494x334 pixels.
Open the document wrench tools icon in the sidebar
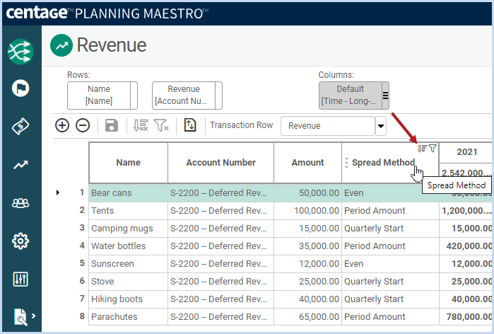tap(20, 316)
